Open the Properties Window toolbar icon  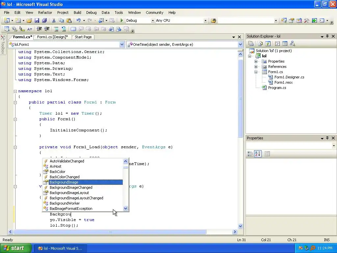pos(292,20)
